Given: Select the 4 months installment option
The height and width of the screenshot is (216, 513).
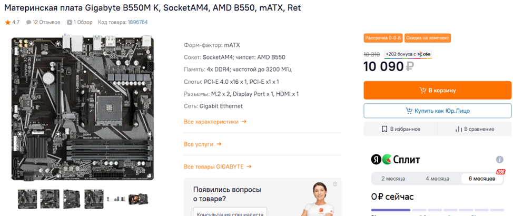Looking at the screenshot, I should (437, 179).
